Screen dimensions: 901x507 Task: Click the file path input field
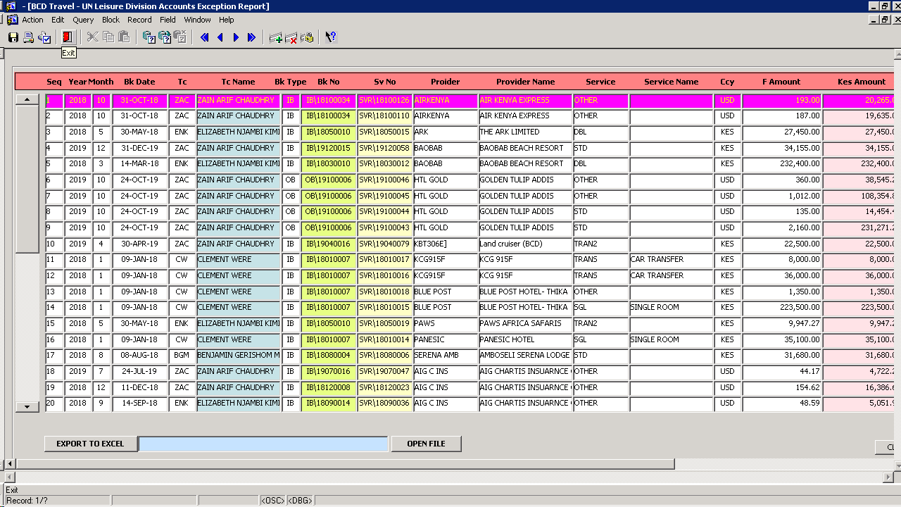[263, 444]
